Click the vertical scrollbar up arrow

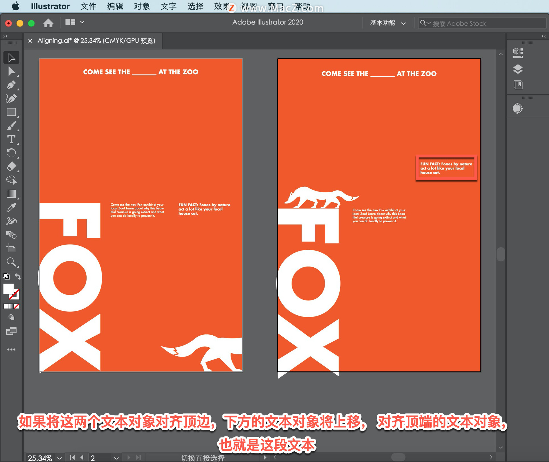click(501, 54)
